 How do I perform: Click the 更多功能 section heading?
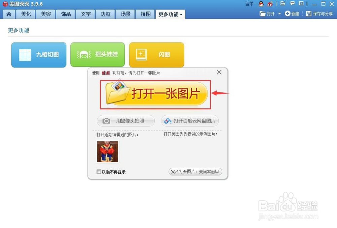point(19,30)
